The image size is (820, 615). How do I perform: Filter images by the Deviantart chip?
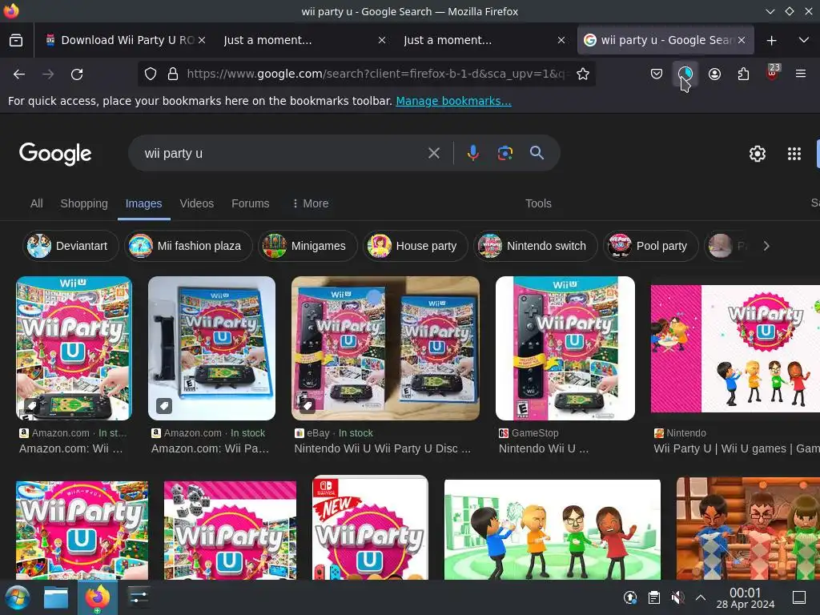point(70,246)
